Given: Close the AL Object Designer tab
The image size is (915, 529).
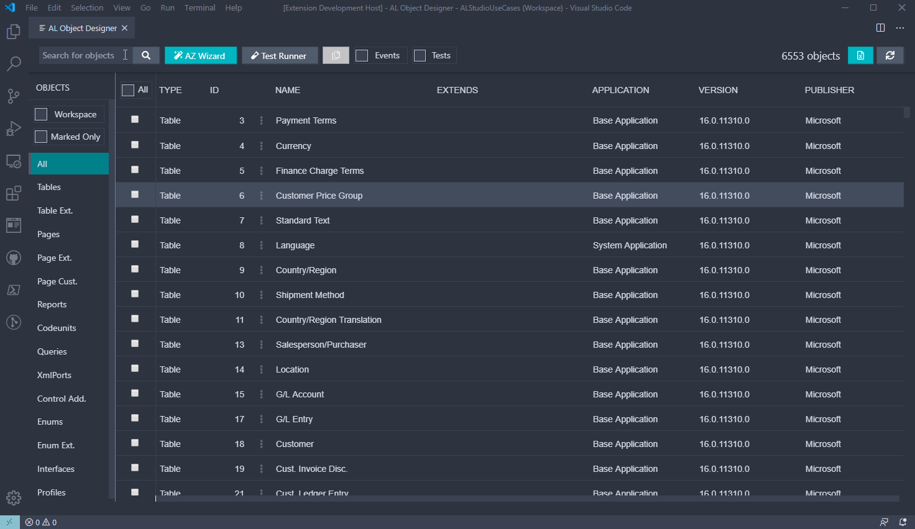Looking at the screenshot, I should [x=124, y=28].
